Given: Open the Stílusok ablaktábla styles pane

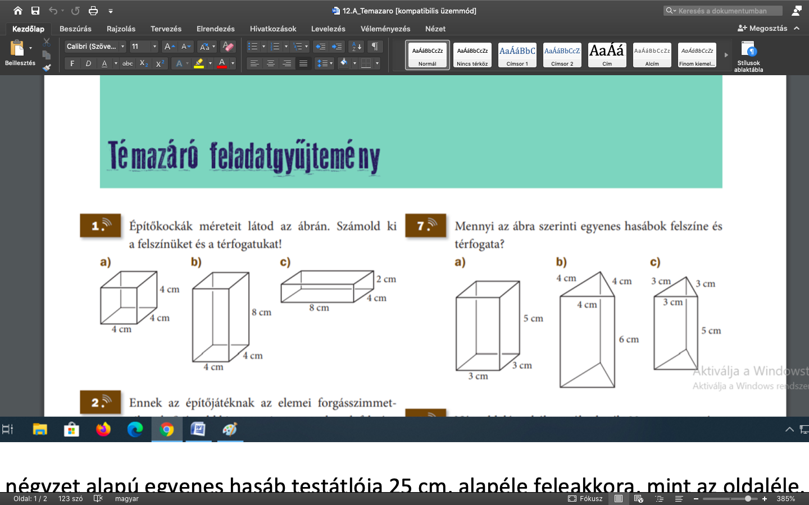Looking at the screenshot, I should point(748,57).
